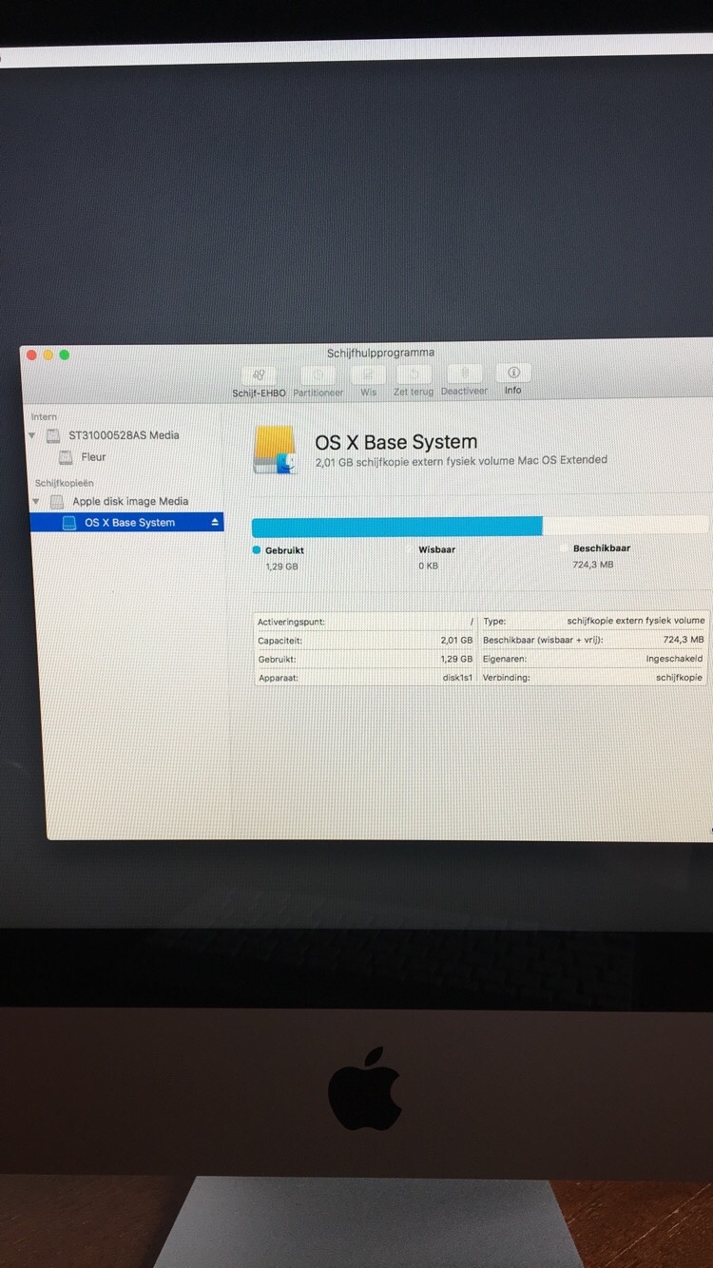Select Apple disk image Media in sidebar
Viewport: 713px width, 1268px height.
pos(130,501)
